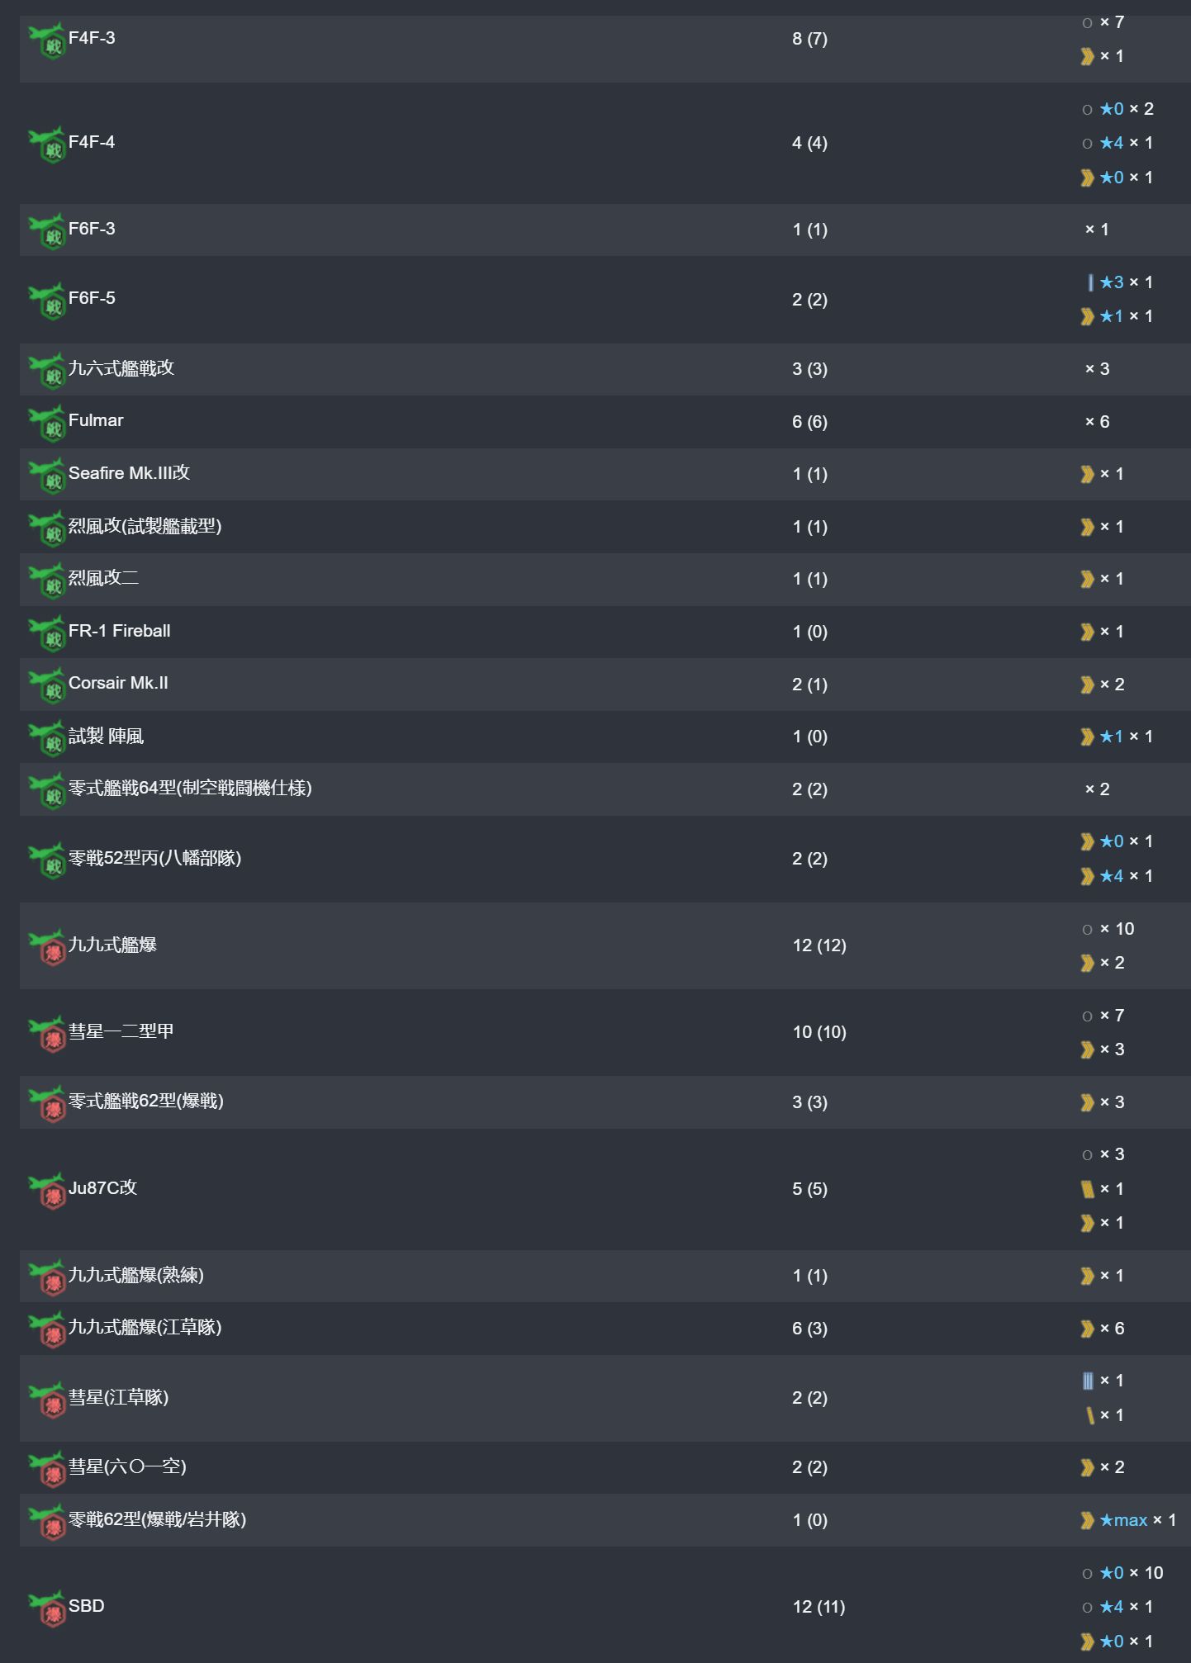Click the blue single-bar proficiency icon for F6F-5 ★3
Image resolution: width=1191 pixels, height=1663 pixels.
tap(1090, 282)
